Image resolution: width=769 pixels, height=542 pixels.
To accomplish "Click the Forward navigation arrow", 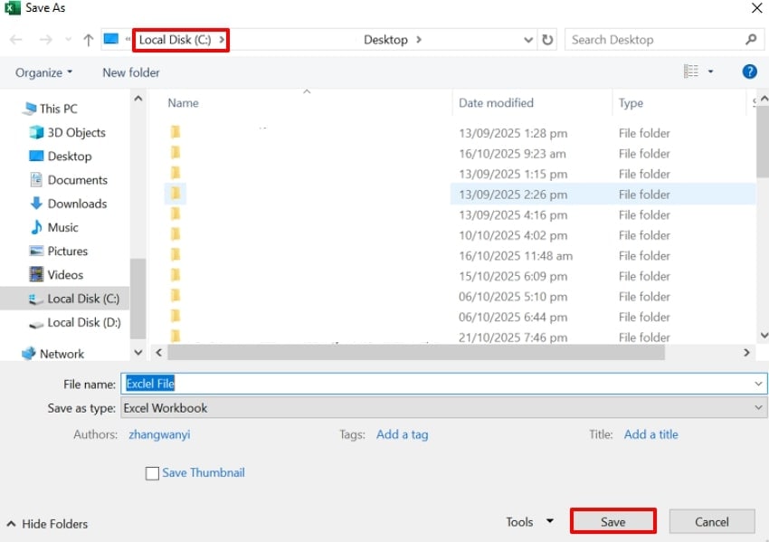I will pos(45,40).
